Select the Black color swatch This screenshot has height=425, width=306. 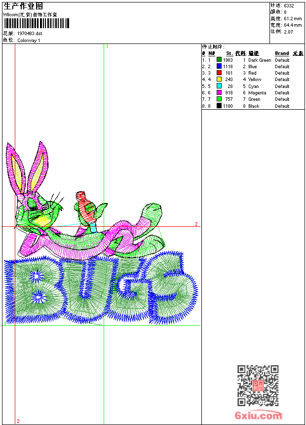[x=219, y=106]
